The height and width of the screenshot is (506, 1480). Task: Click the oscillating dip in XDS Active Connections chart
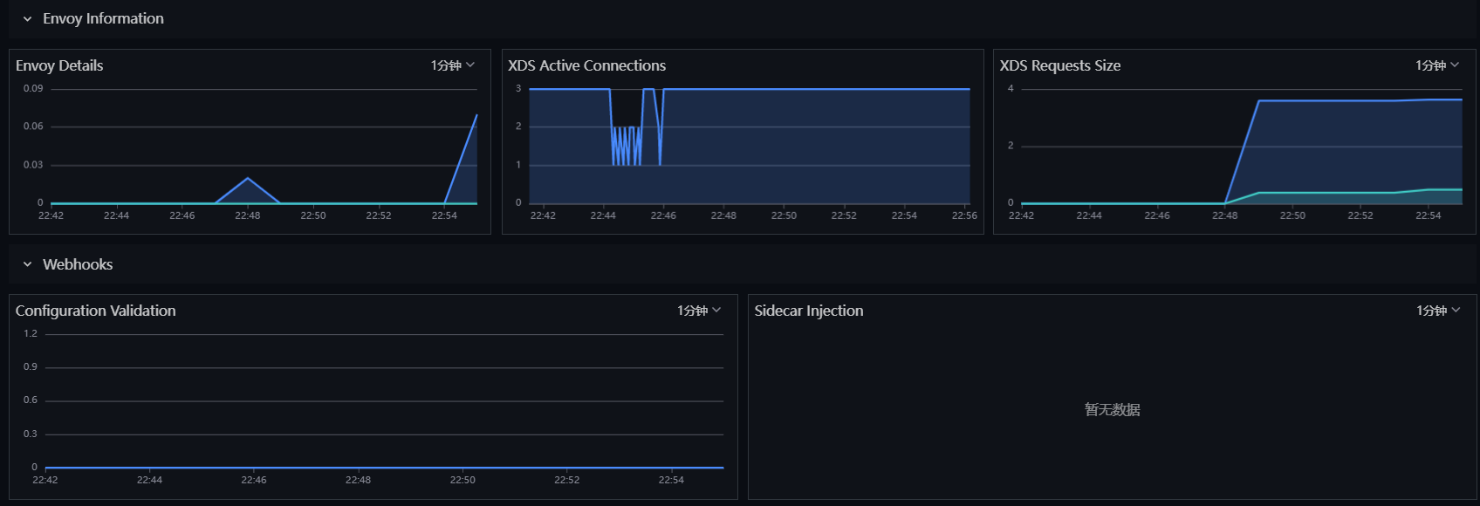pos(627,146)
